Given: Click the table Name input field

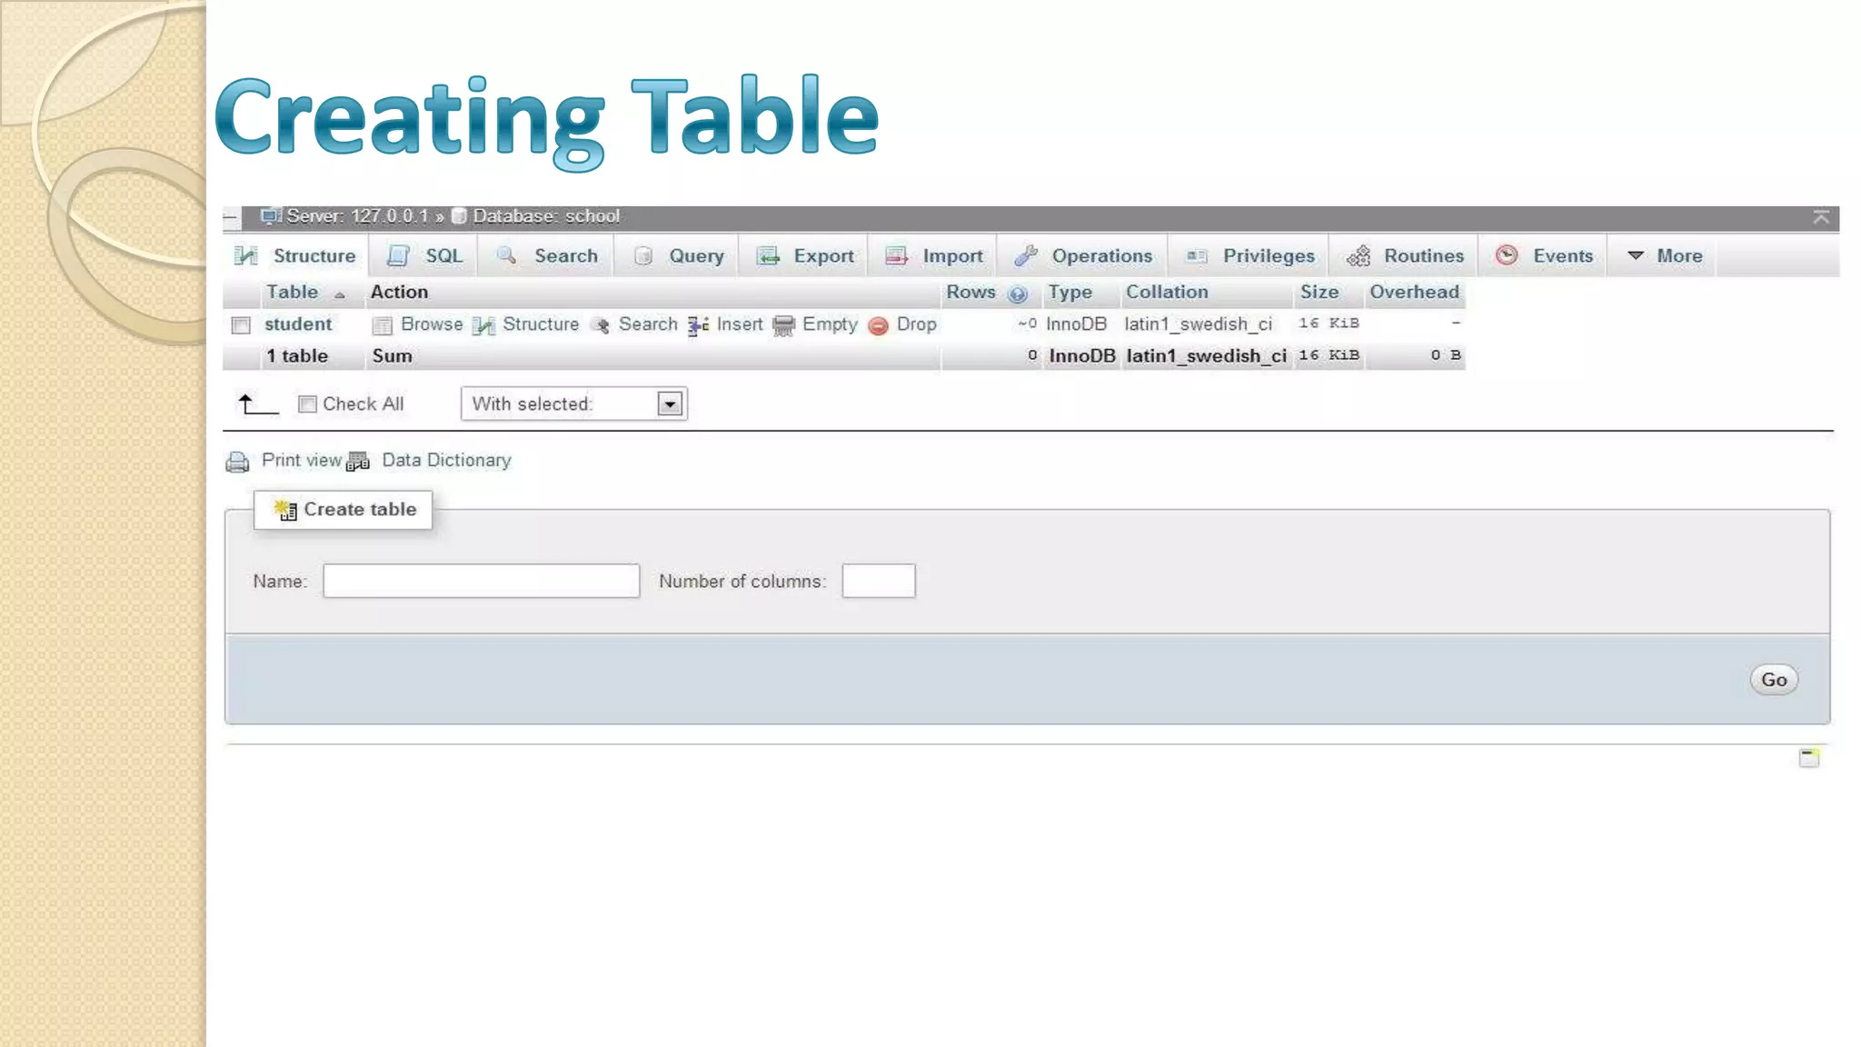Looking at the screenshot, I should [x=481, y=581].
